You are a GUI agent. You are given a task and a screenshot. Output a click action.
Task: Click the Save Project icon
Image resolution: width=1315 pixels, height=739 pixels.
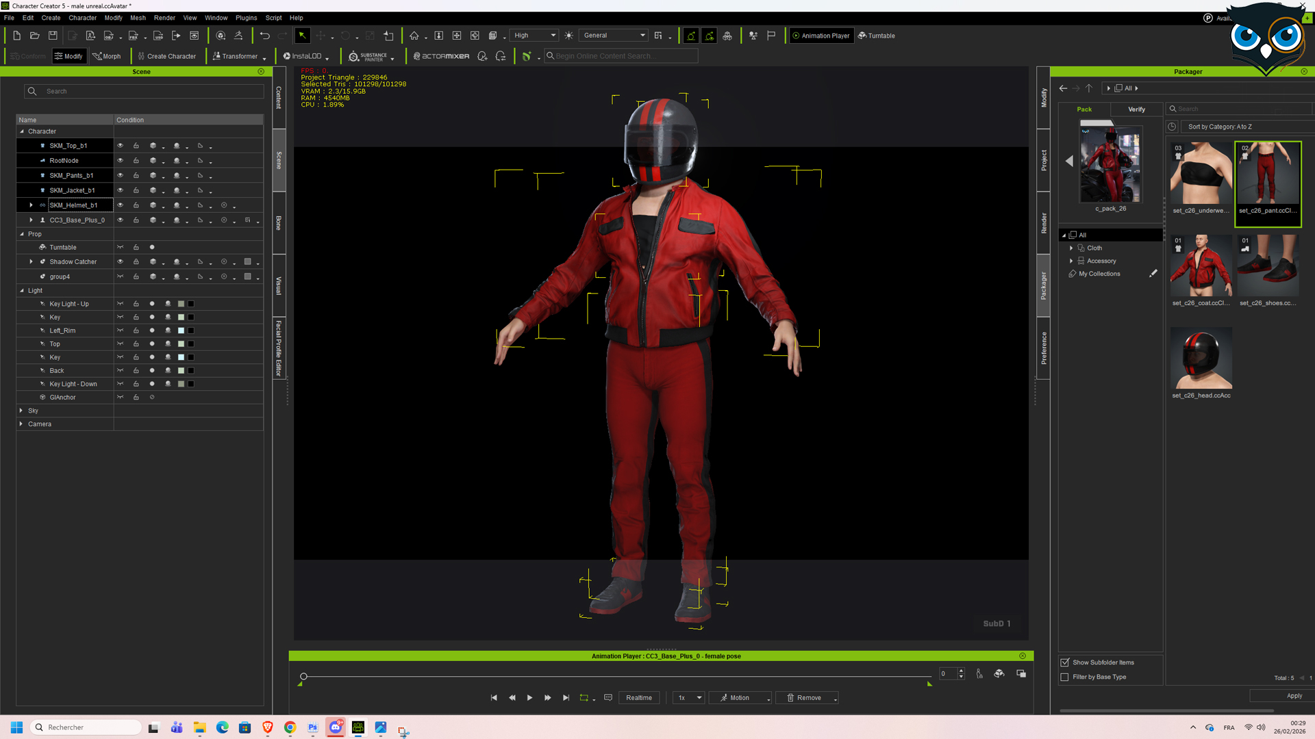53,36
